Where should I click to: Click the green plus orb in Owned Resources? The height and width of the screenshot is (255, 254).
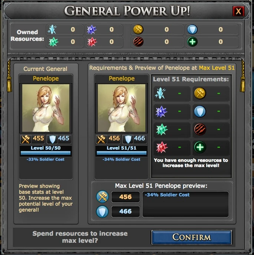pyautogui.click(x=192, y=42)
